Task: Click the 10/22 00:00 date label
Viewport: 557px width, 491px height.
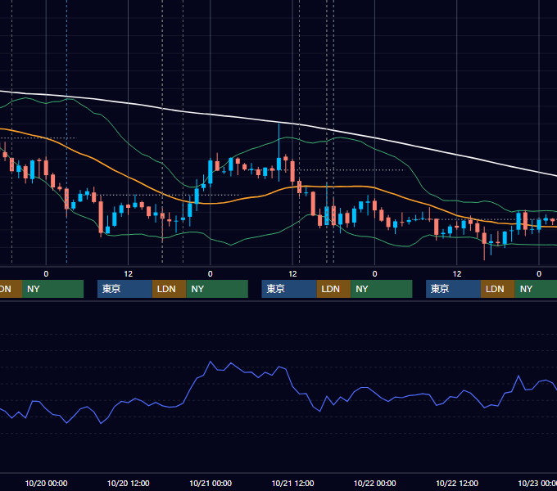Action: coord(375,483)
